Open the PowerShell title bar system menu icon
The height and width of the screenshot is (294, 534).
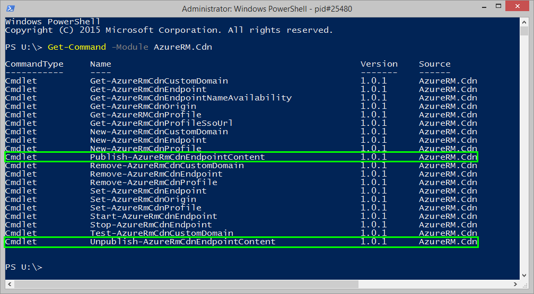(x=10, y=8)
